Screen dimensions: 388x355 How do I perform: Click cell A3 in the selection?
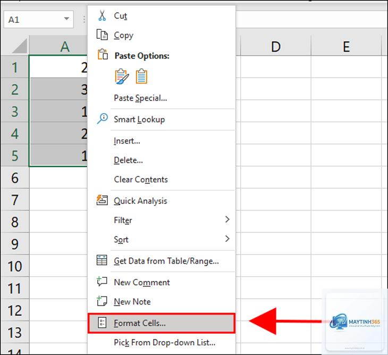coord(58,111)
